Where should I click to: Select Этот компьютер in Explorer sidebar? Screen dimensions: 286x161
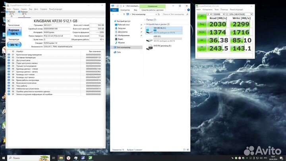[x=126, y=47]
